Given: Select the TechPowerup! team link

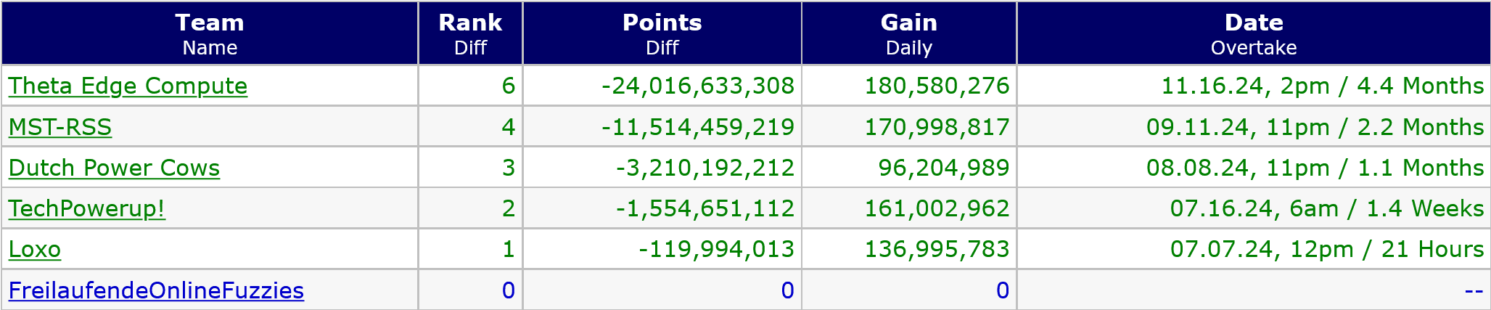Looking at the screenshot, I should [x=86, y=208].
